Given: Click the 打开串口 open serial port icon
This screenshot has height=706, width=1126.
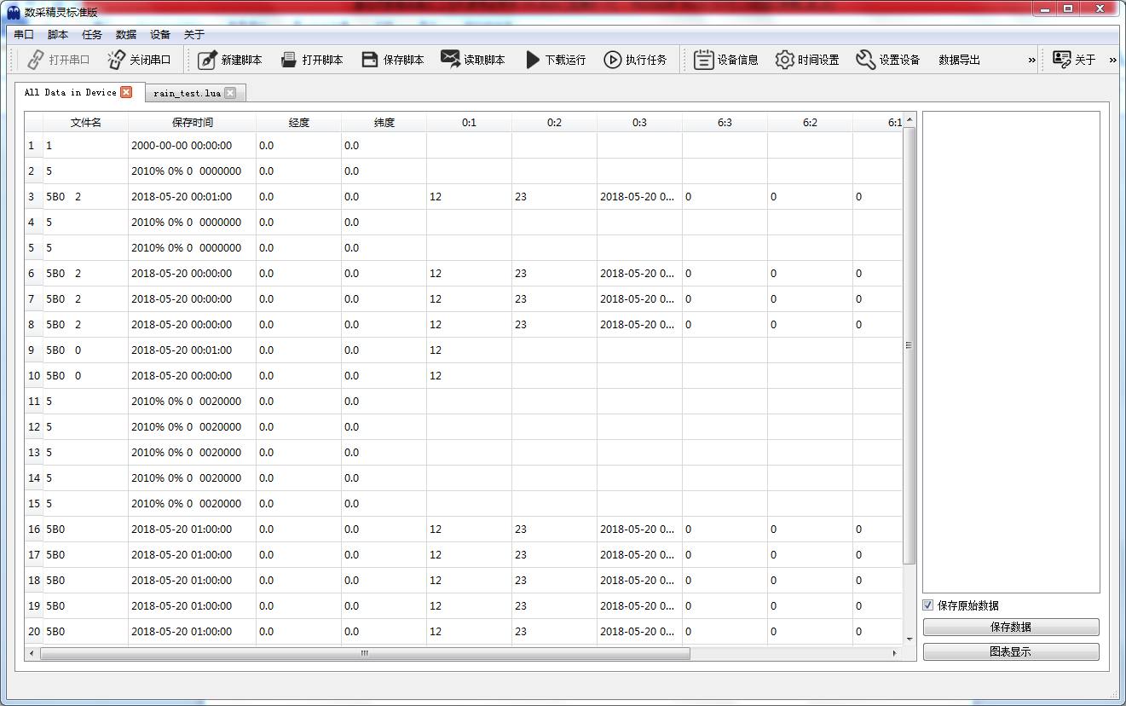Looking at the screenshot, I should [x=35, y=60].
